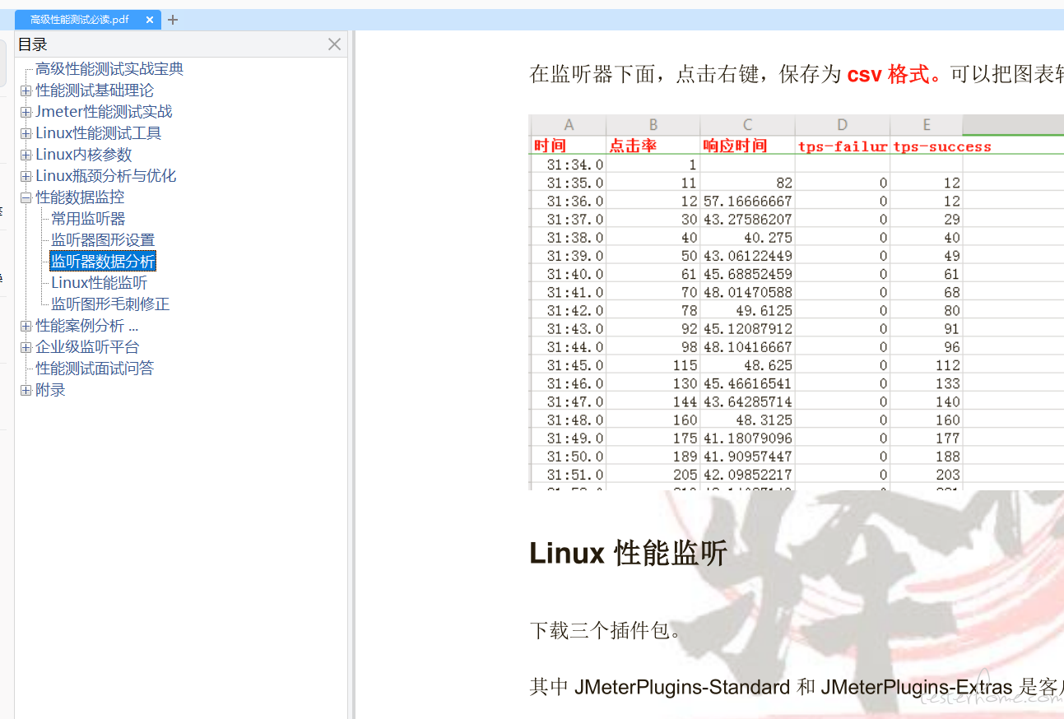This screenshot has height=719, width=1064.
Task: Click the 48.625 cell
Action: click(768, 364)
